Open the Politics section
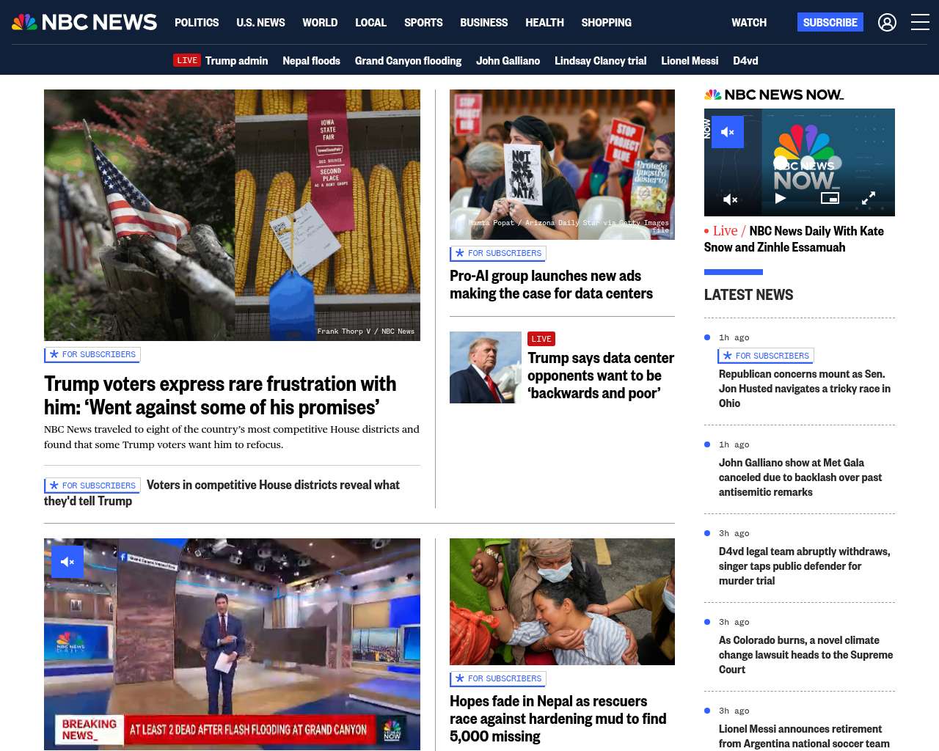The image size is (939, 751). 197,23
